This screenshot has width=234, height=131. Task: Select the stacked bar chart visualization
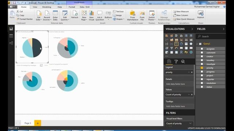coord(167,36)
